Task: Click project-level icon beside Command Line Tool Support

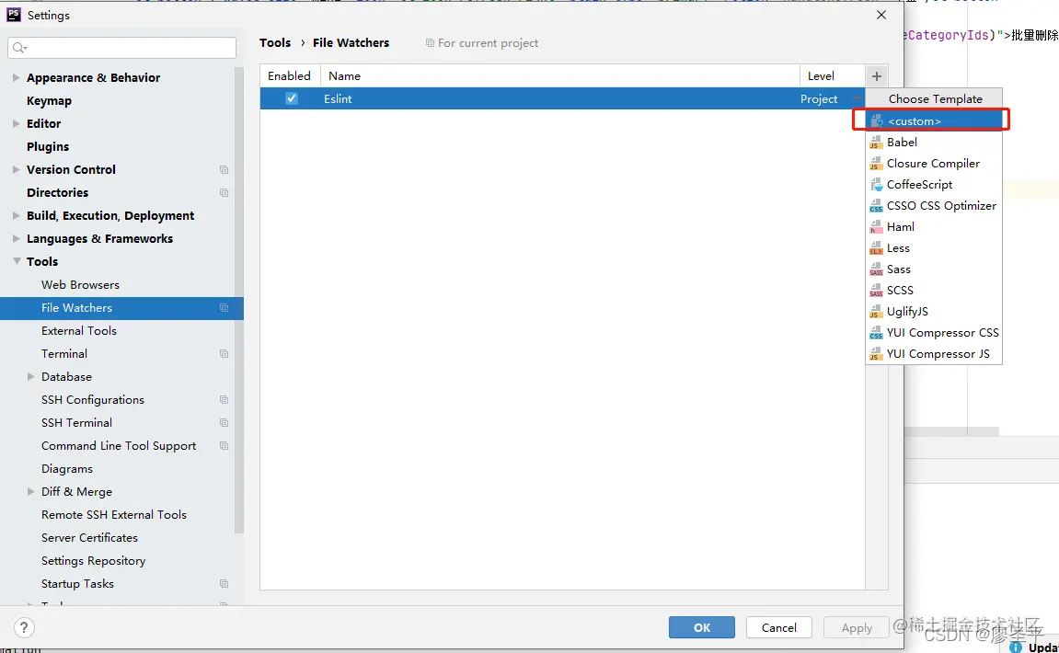Action: (x=224, y=446)
